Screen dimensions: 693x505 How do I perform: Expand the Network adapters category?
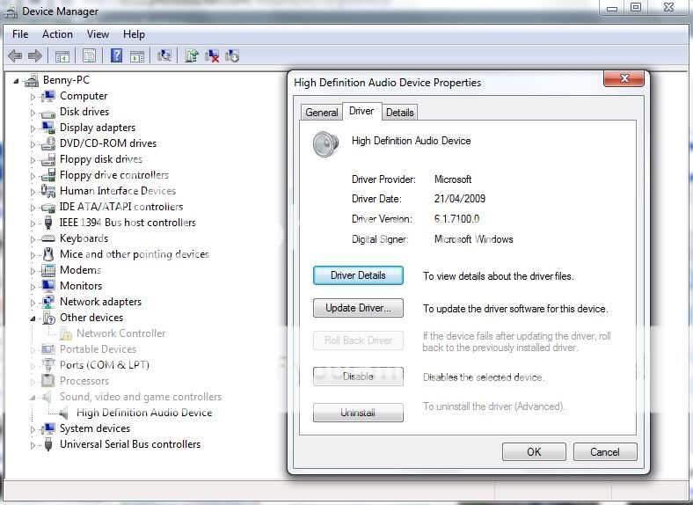point(33,303)
